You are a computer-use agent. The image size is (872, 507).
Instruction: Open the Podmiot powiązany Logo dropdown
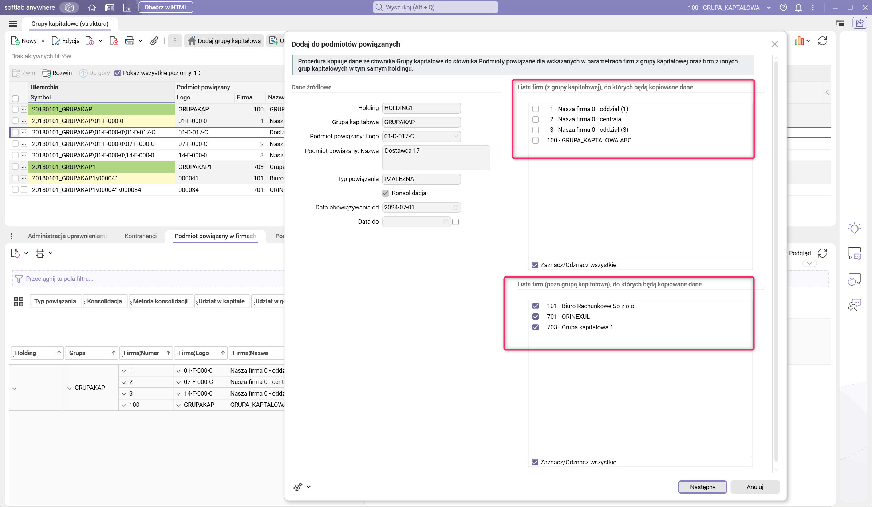point(456,137)
